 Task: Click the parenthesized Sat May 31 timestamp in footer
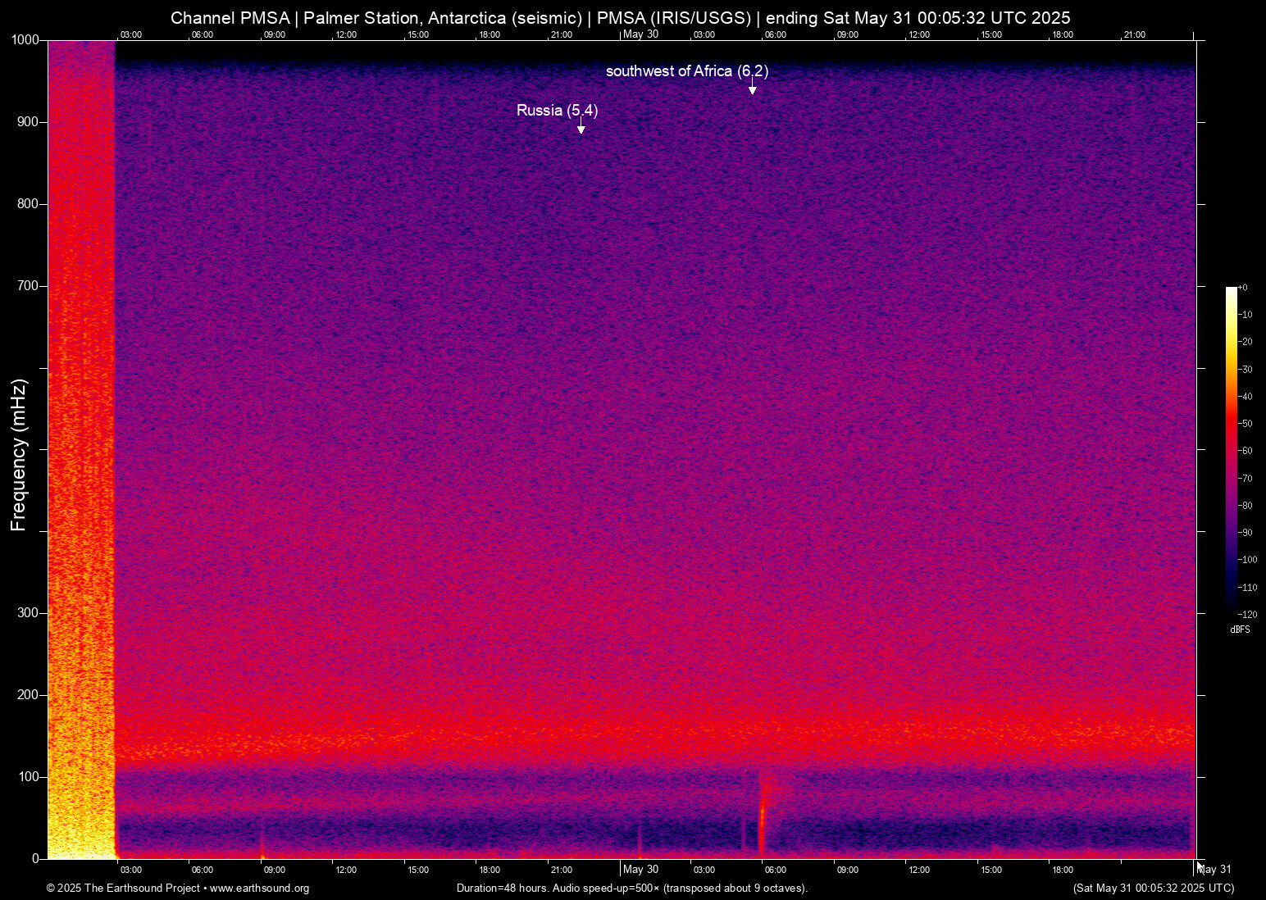[x=1153, y=889]
